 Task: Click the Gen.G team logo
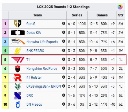pos(18,24)
